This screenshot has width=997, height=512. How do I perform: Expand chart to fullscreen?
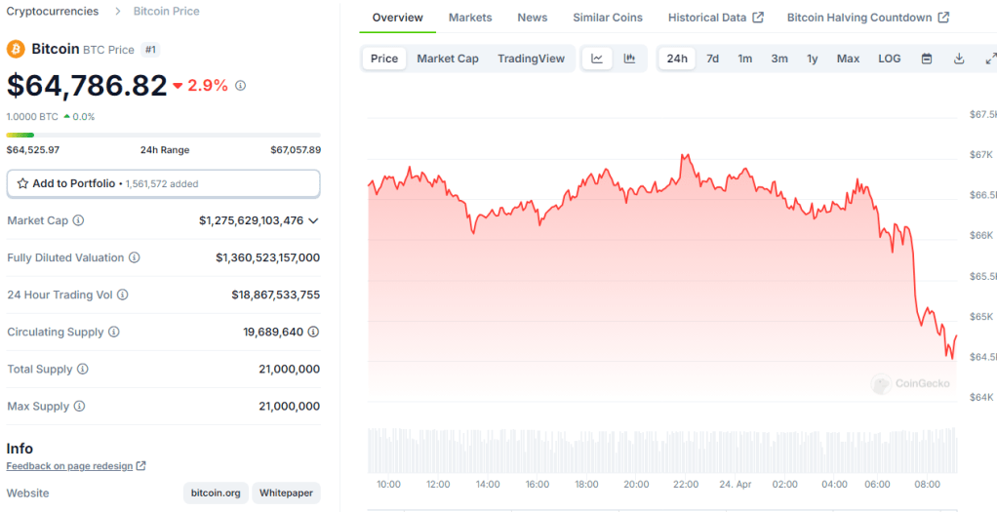(x=989, y=59)
